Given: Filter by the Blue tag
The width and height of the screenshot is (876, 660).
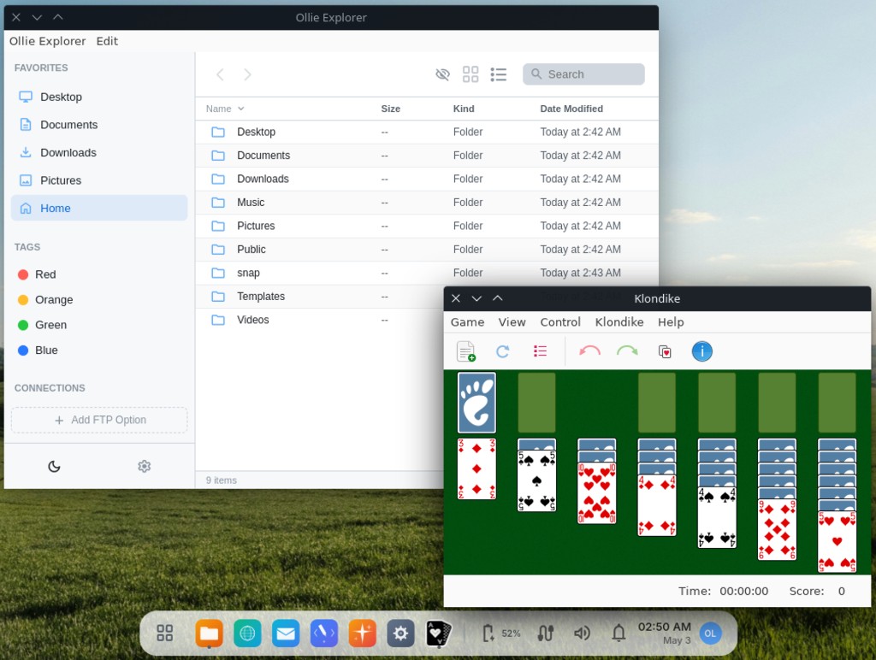Looking at the screenshot, I should click(38, 351).
